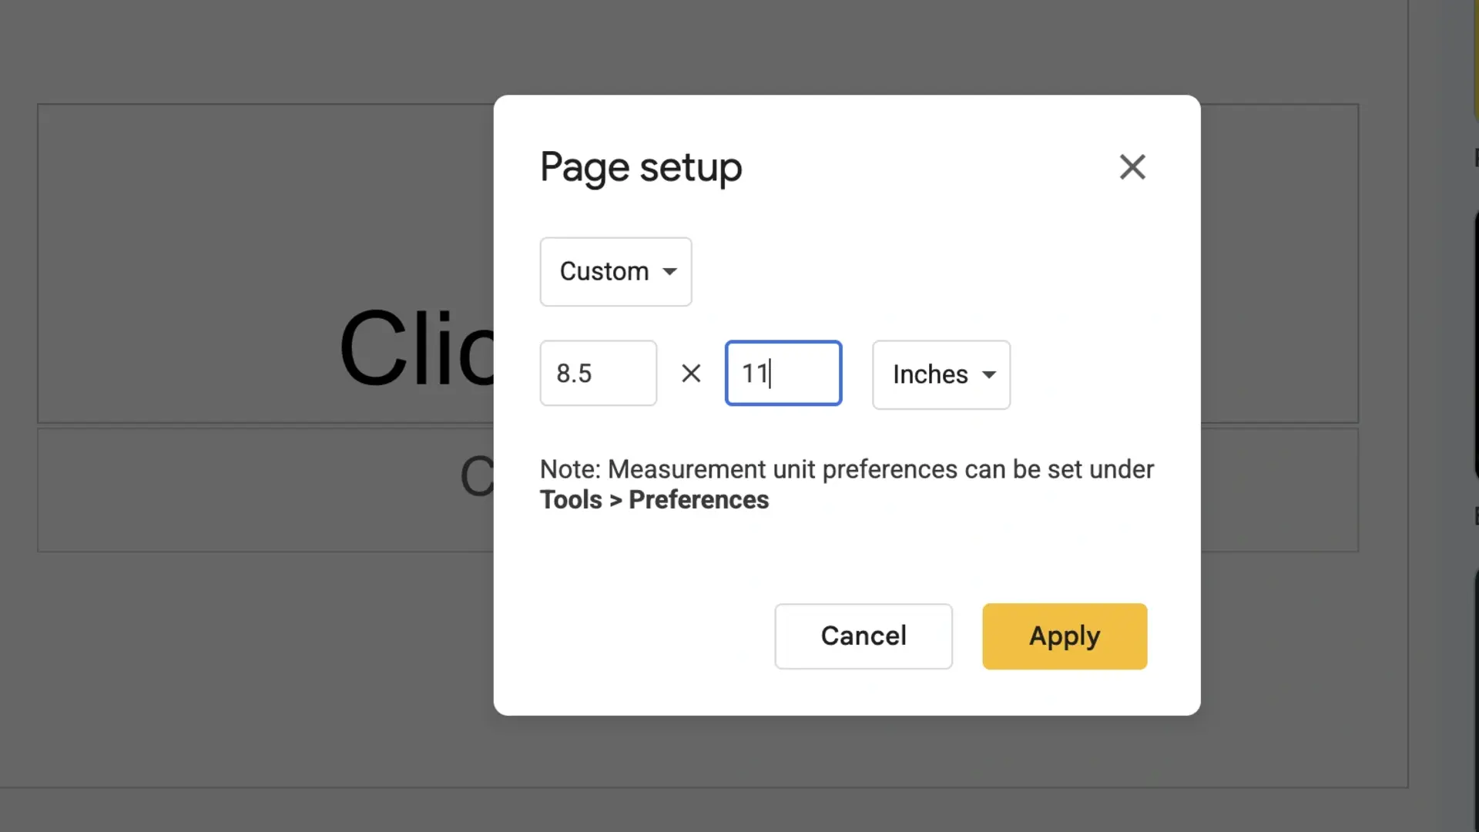This screenshot has height=832, width=1479.
Task: Select the width input showing 8.5
Action: 598,373
